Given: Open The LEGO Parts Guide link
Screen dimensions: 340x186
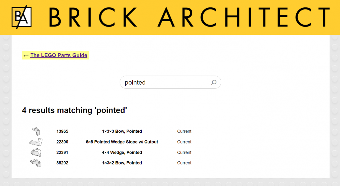Looking at the screenshot, I should click(59, 55).
